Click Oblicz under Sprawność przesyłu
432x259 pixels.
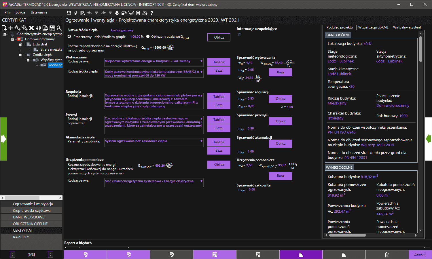[280, 121]
